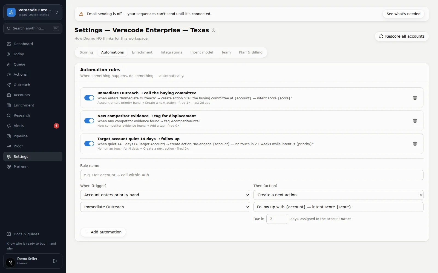Viewport: 438px width, 273px height.
Task: Open the Create a next action dropdown
Action: pos(338,195)
